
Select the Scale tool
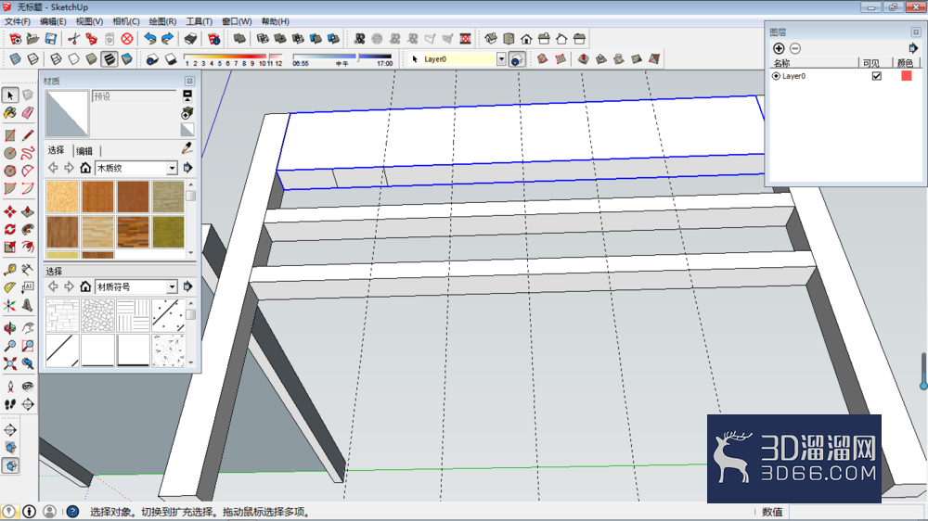point(10,247)
